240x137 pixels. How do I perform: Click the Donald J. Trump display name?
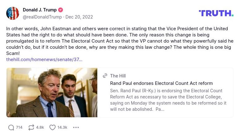(x=40, y=10)
